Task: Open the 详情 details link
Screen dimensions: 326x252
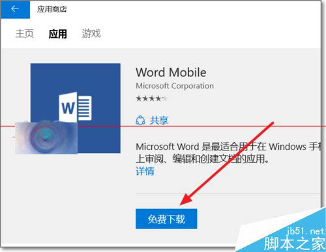Action: [145, 171]
